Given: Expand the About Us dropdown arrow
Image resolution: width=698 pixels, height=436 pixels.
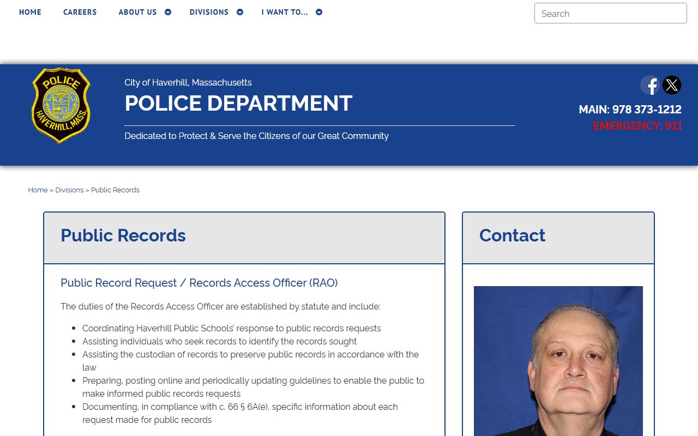Looking at the screenshot, I should tap(168, 12).
